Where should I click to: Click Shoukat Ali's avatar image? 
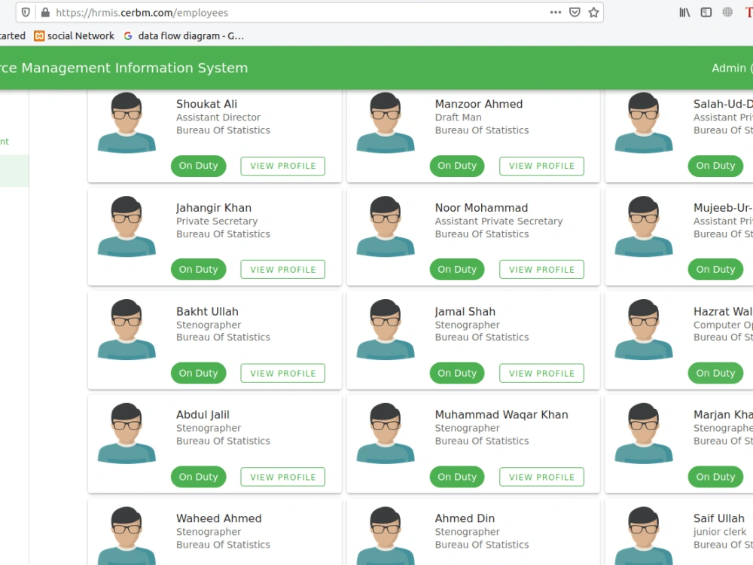(127, 123)
